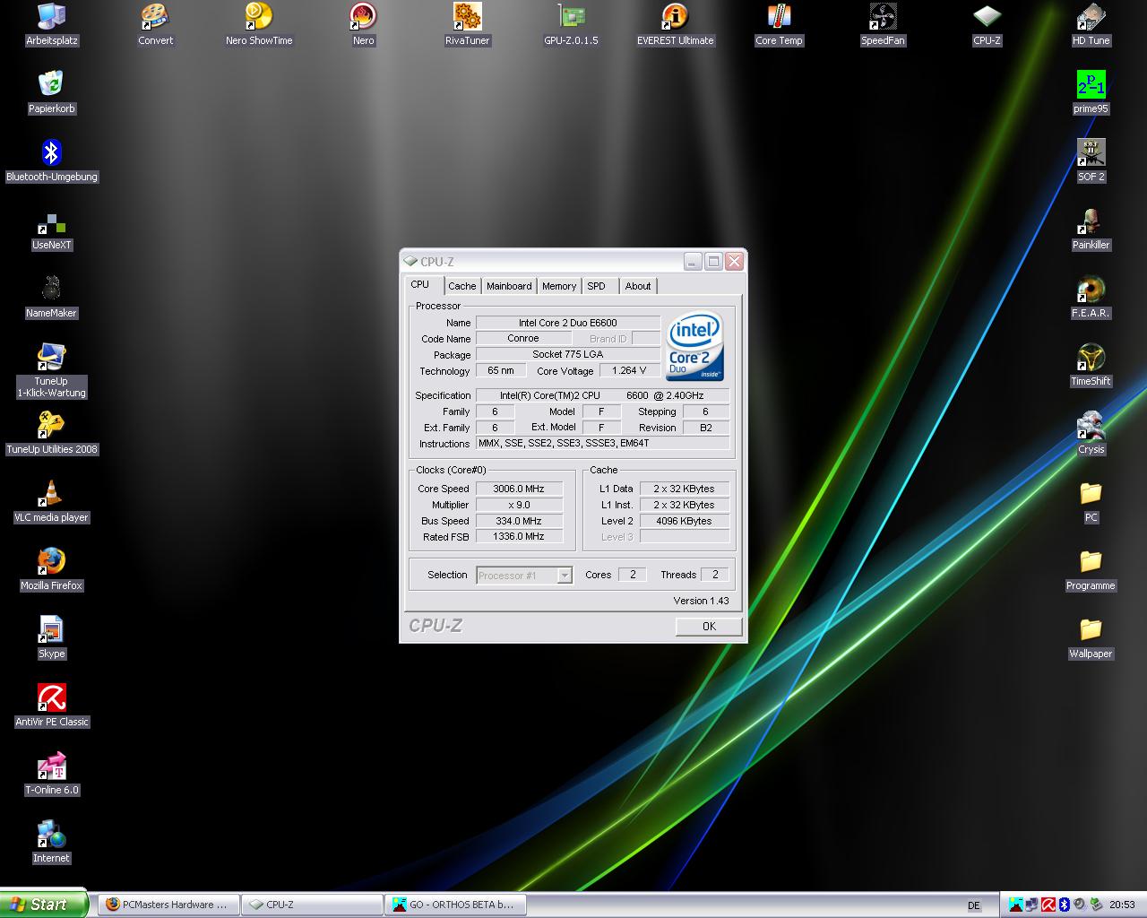
Task: Open RivaTuner desktop icon
Action: (467, 24)
